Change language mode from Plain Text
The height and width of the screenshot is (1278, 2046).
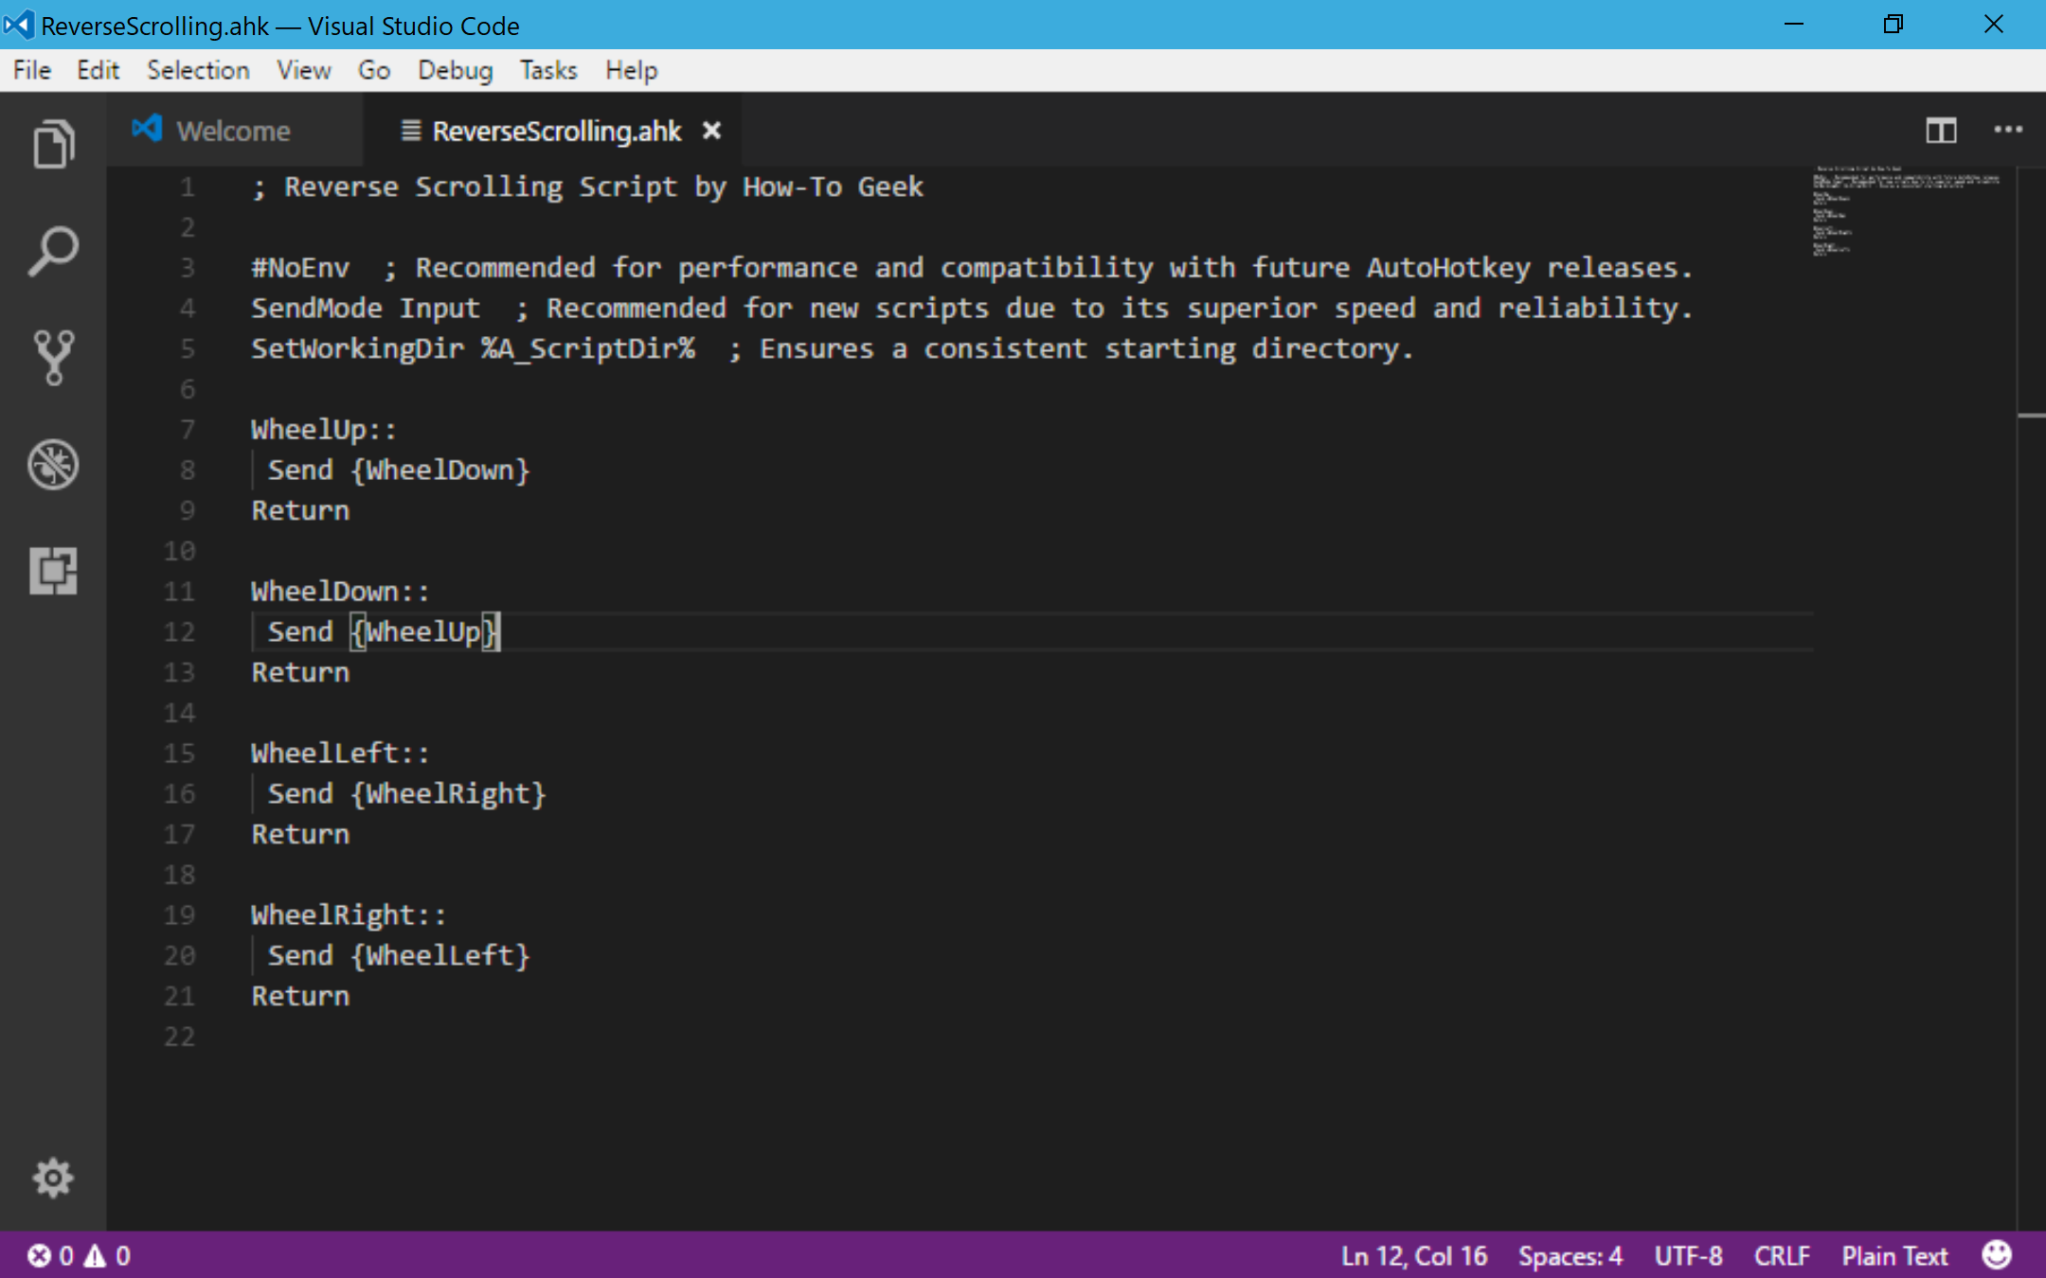pos(1894,1256)
